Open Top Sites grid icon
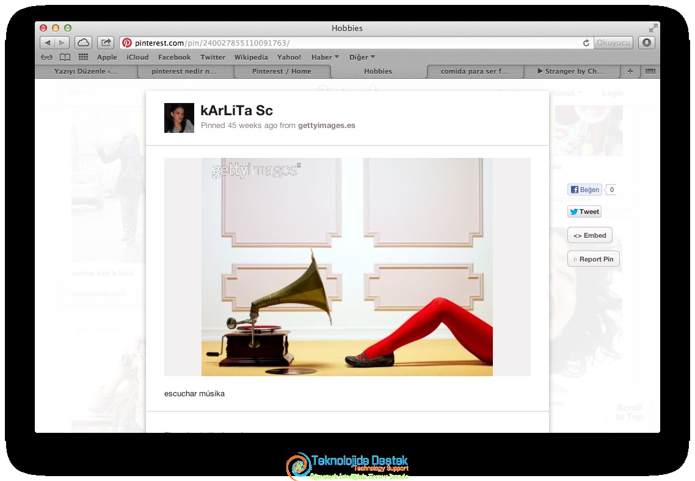Viewport: 695px width, 481px height. point(83,57)
